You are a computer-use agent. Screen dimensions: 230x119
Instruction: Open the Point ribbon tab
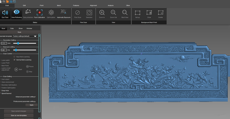coord(41,5)
